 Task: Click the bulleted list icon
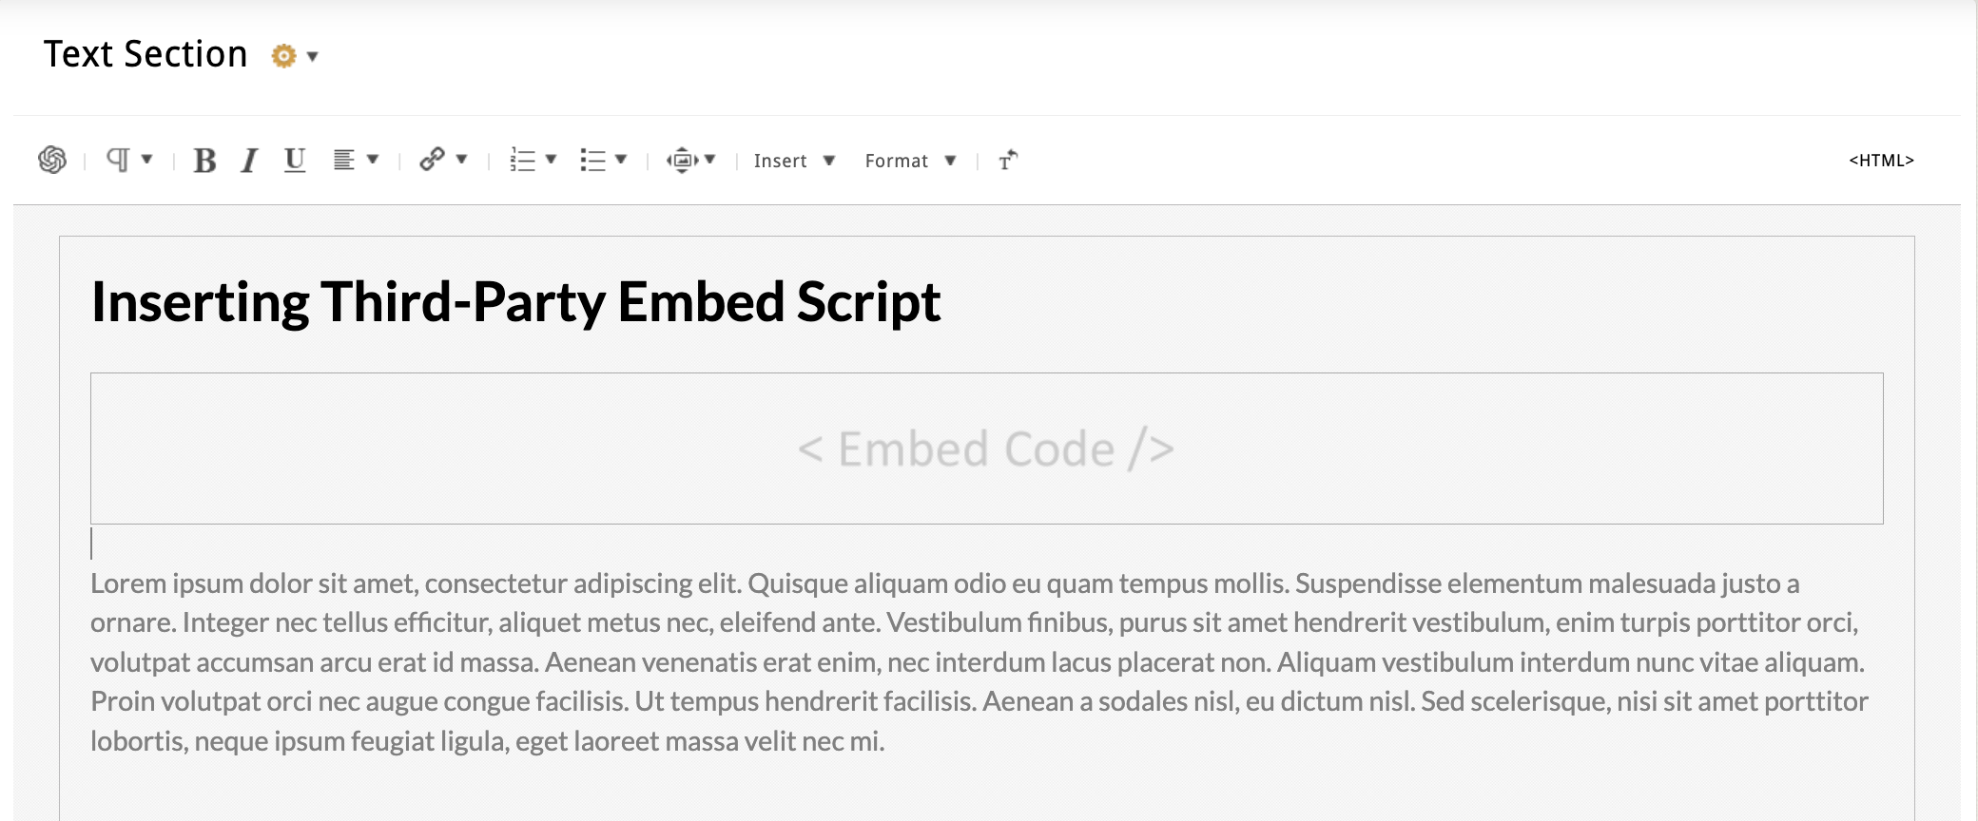[592, 160]
